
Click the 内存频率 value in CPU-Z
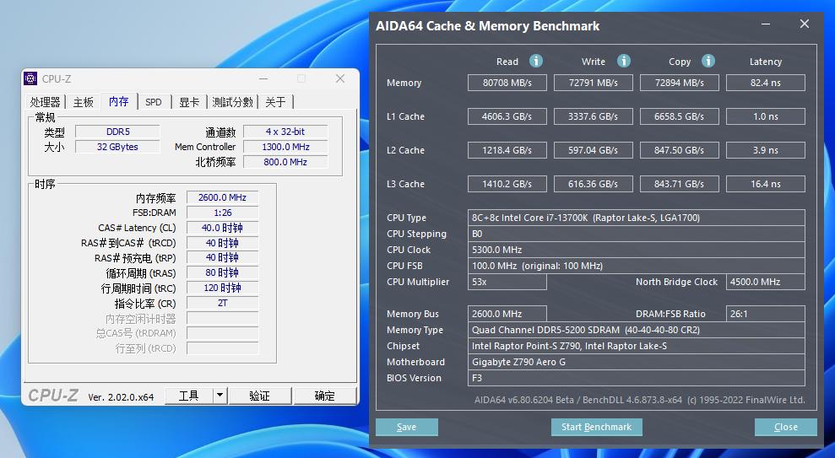[x=223, y=197]
